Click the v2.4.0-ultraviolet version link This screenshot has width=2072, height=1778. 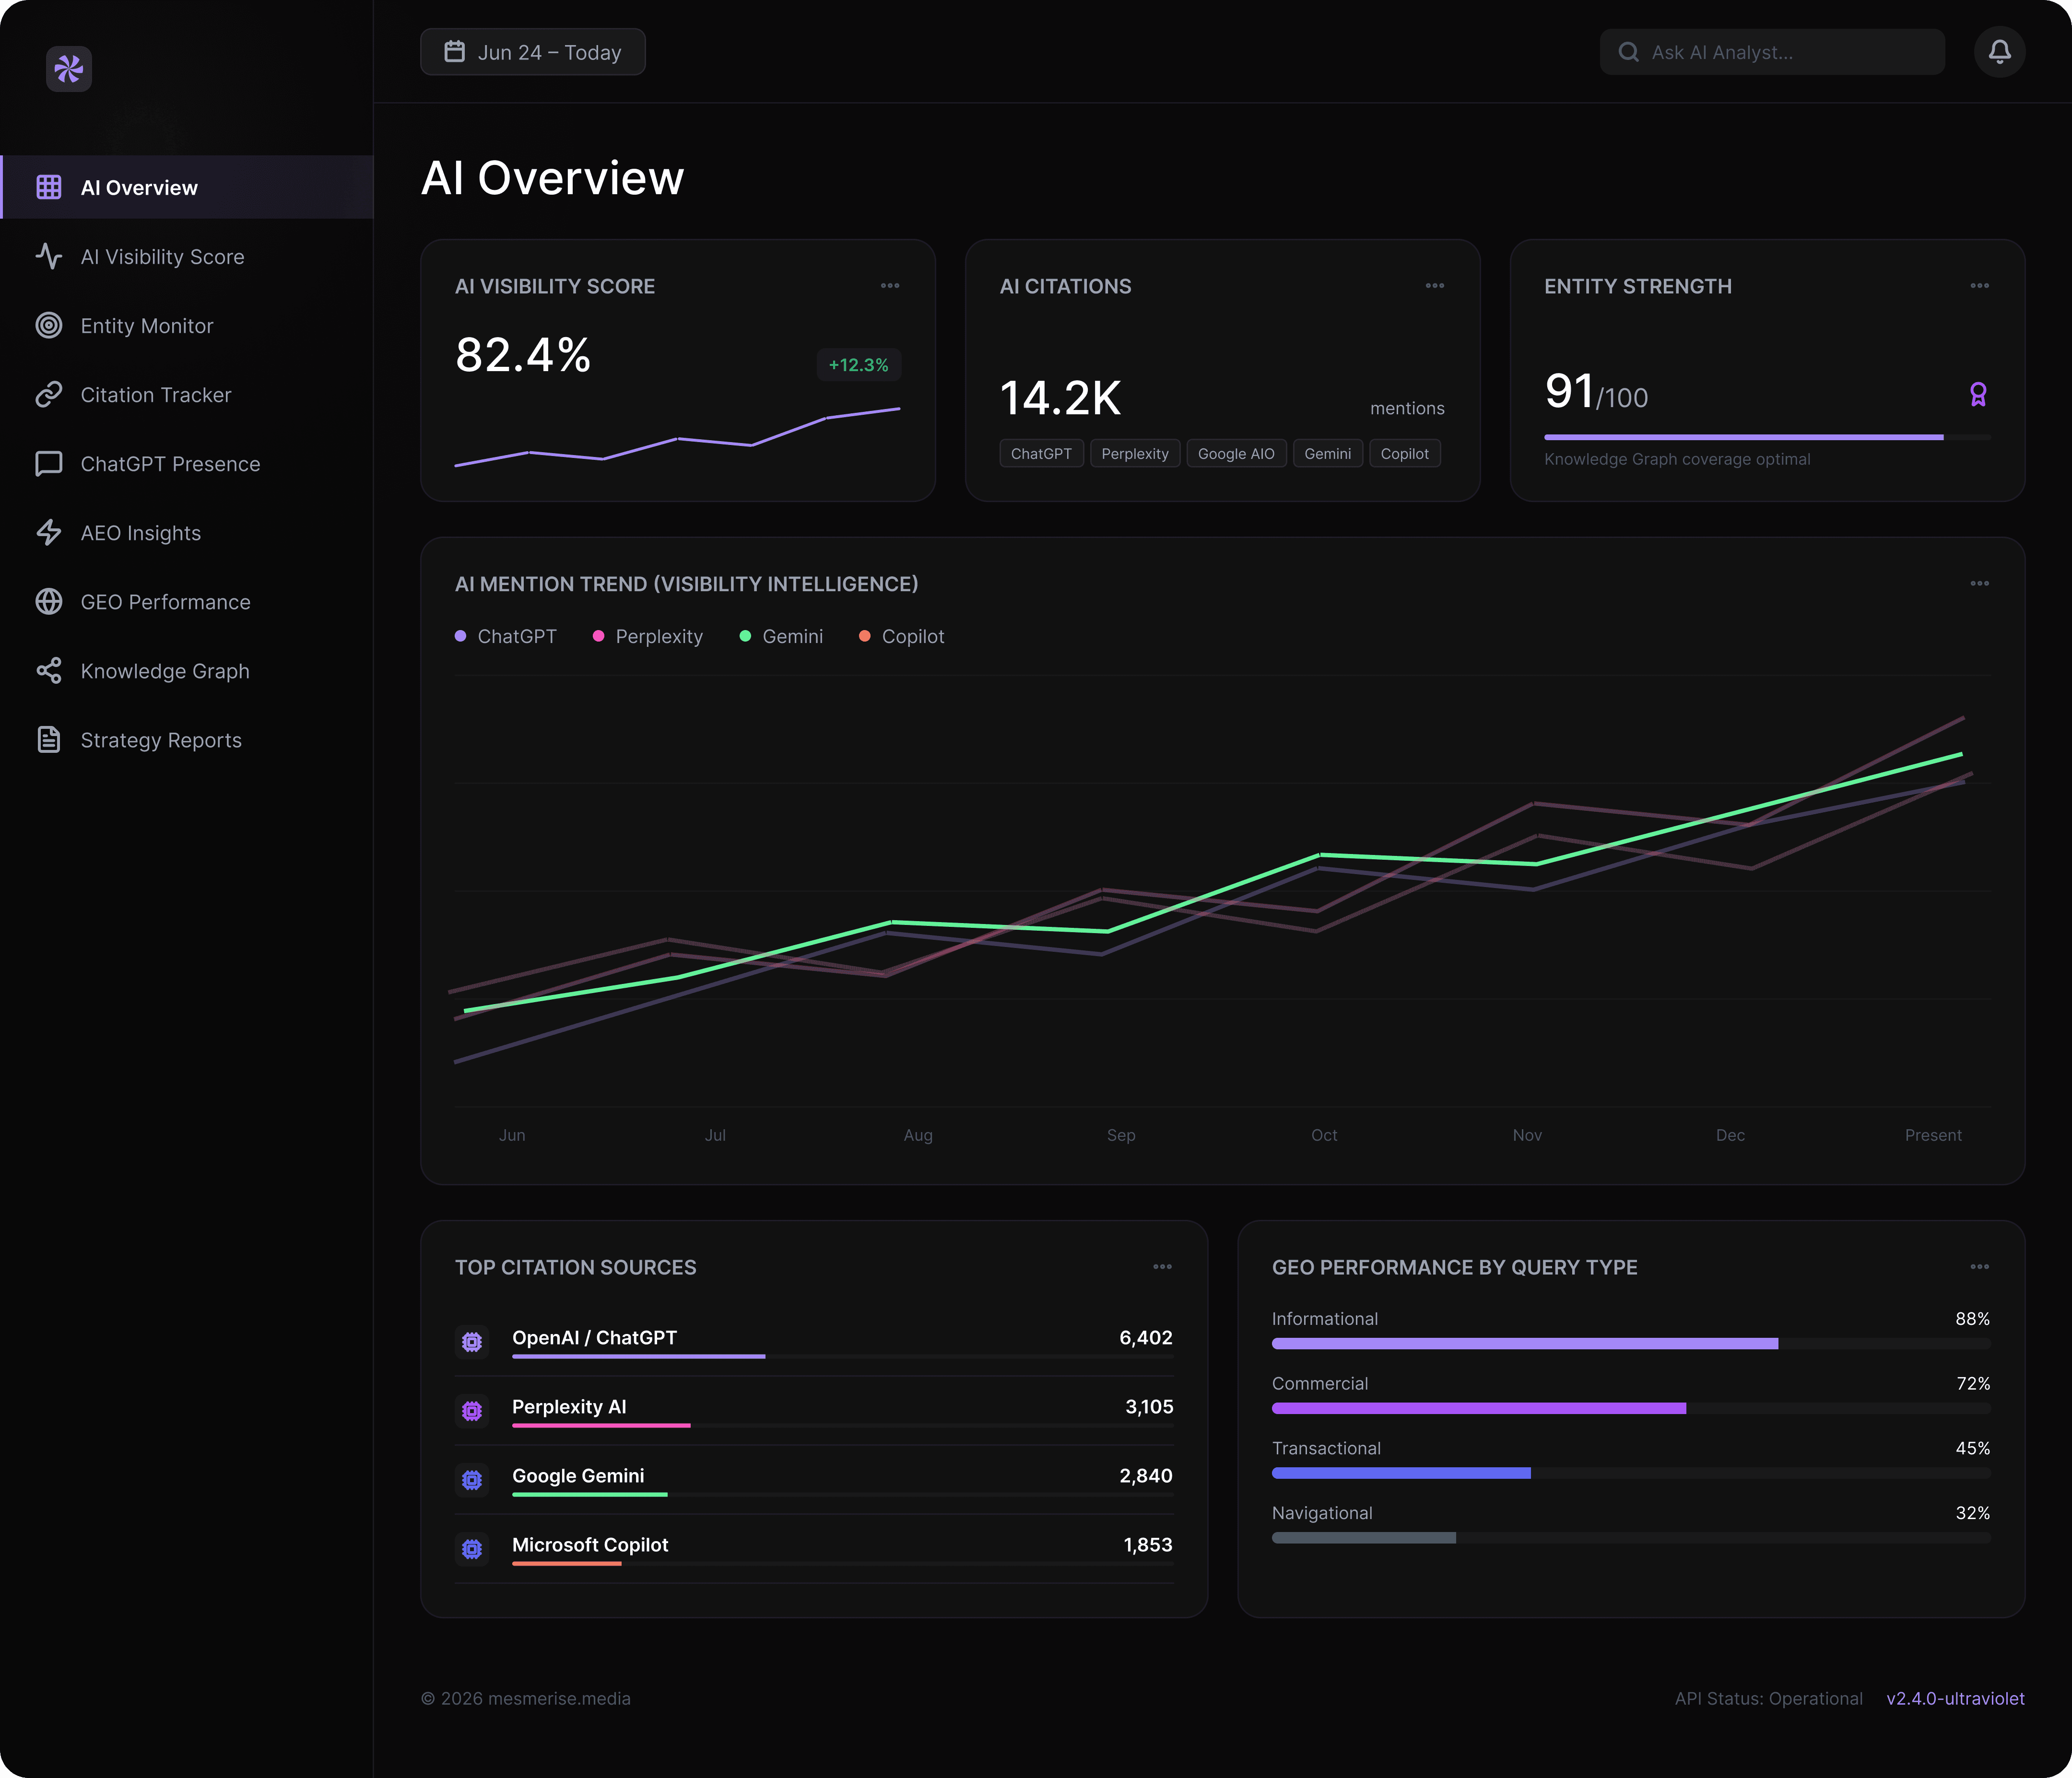[x=1955, y=1698]
